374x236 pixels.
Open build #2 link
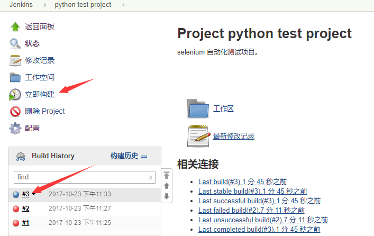[26, 208]
